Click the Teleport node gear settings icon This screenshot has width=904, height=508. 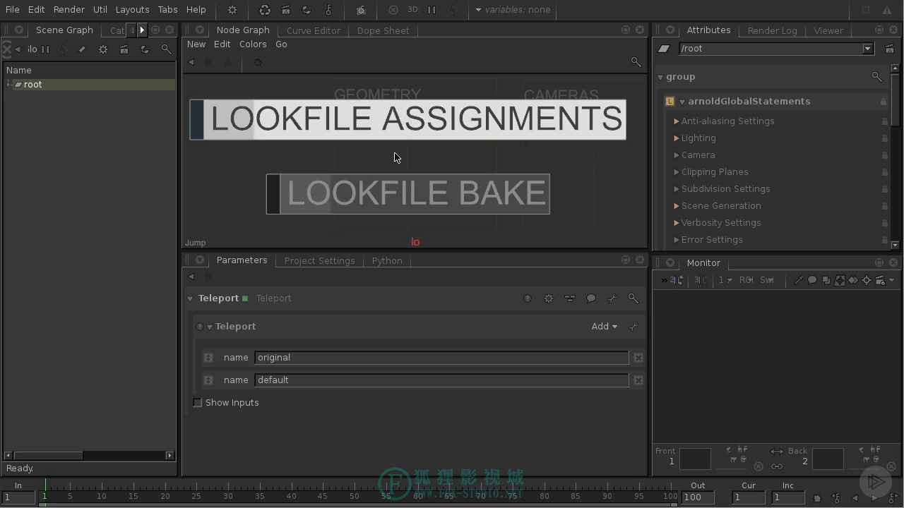pos(549,298)
